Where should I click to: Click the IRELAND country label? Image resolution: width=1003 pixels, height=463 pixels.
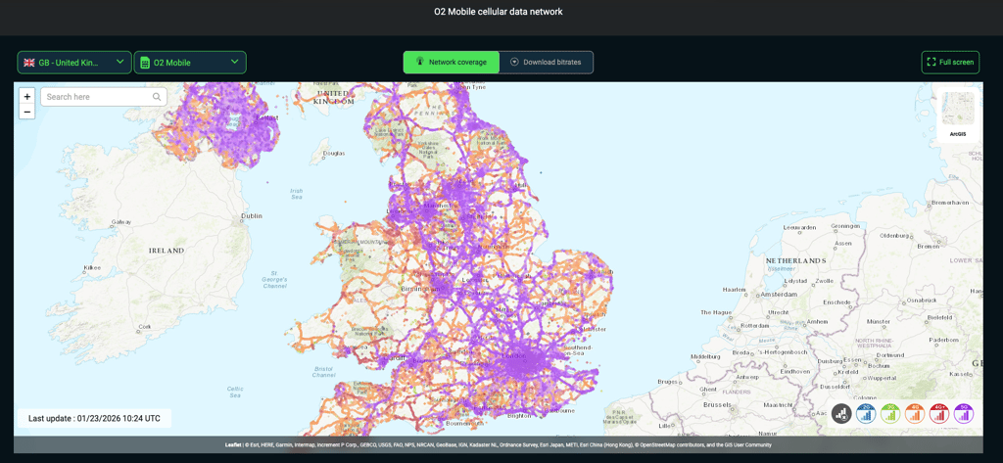(x=167, y=251)
